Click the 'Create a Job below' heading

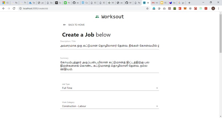[86, 35]
